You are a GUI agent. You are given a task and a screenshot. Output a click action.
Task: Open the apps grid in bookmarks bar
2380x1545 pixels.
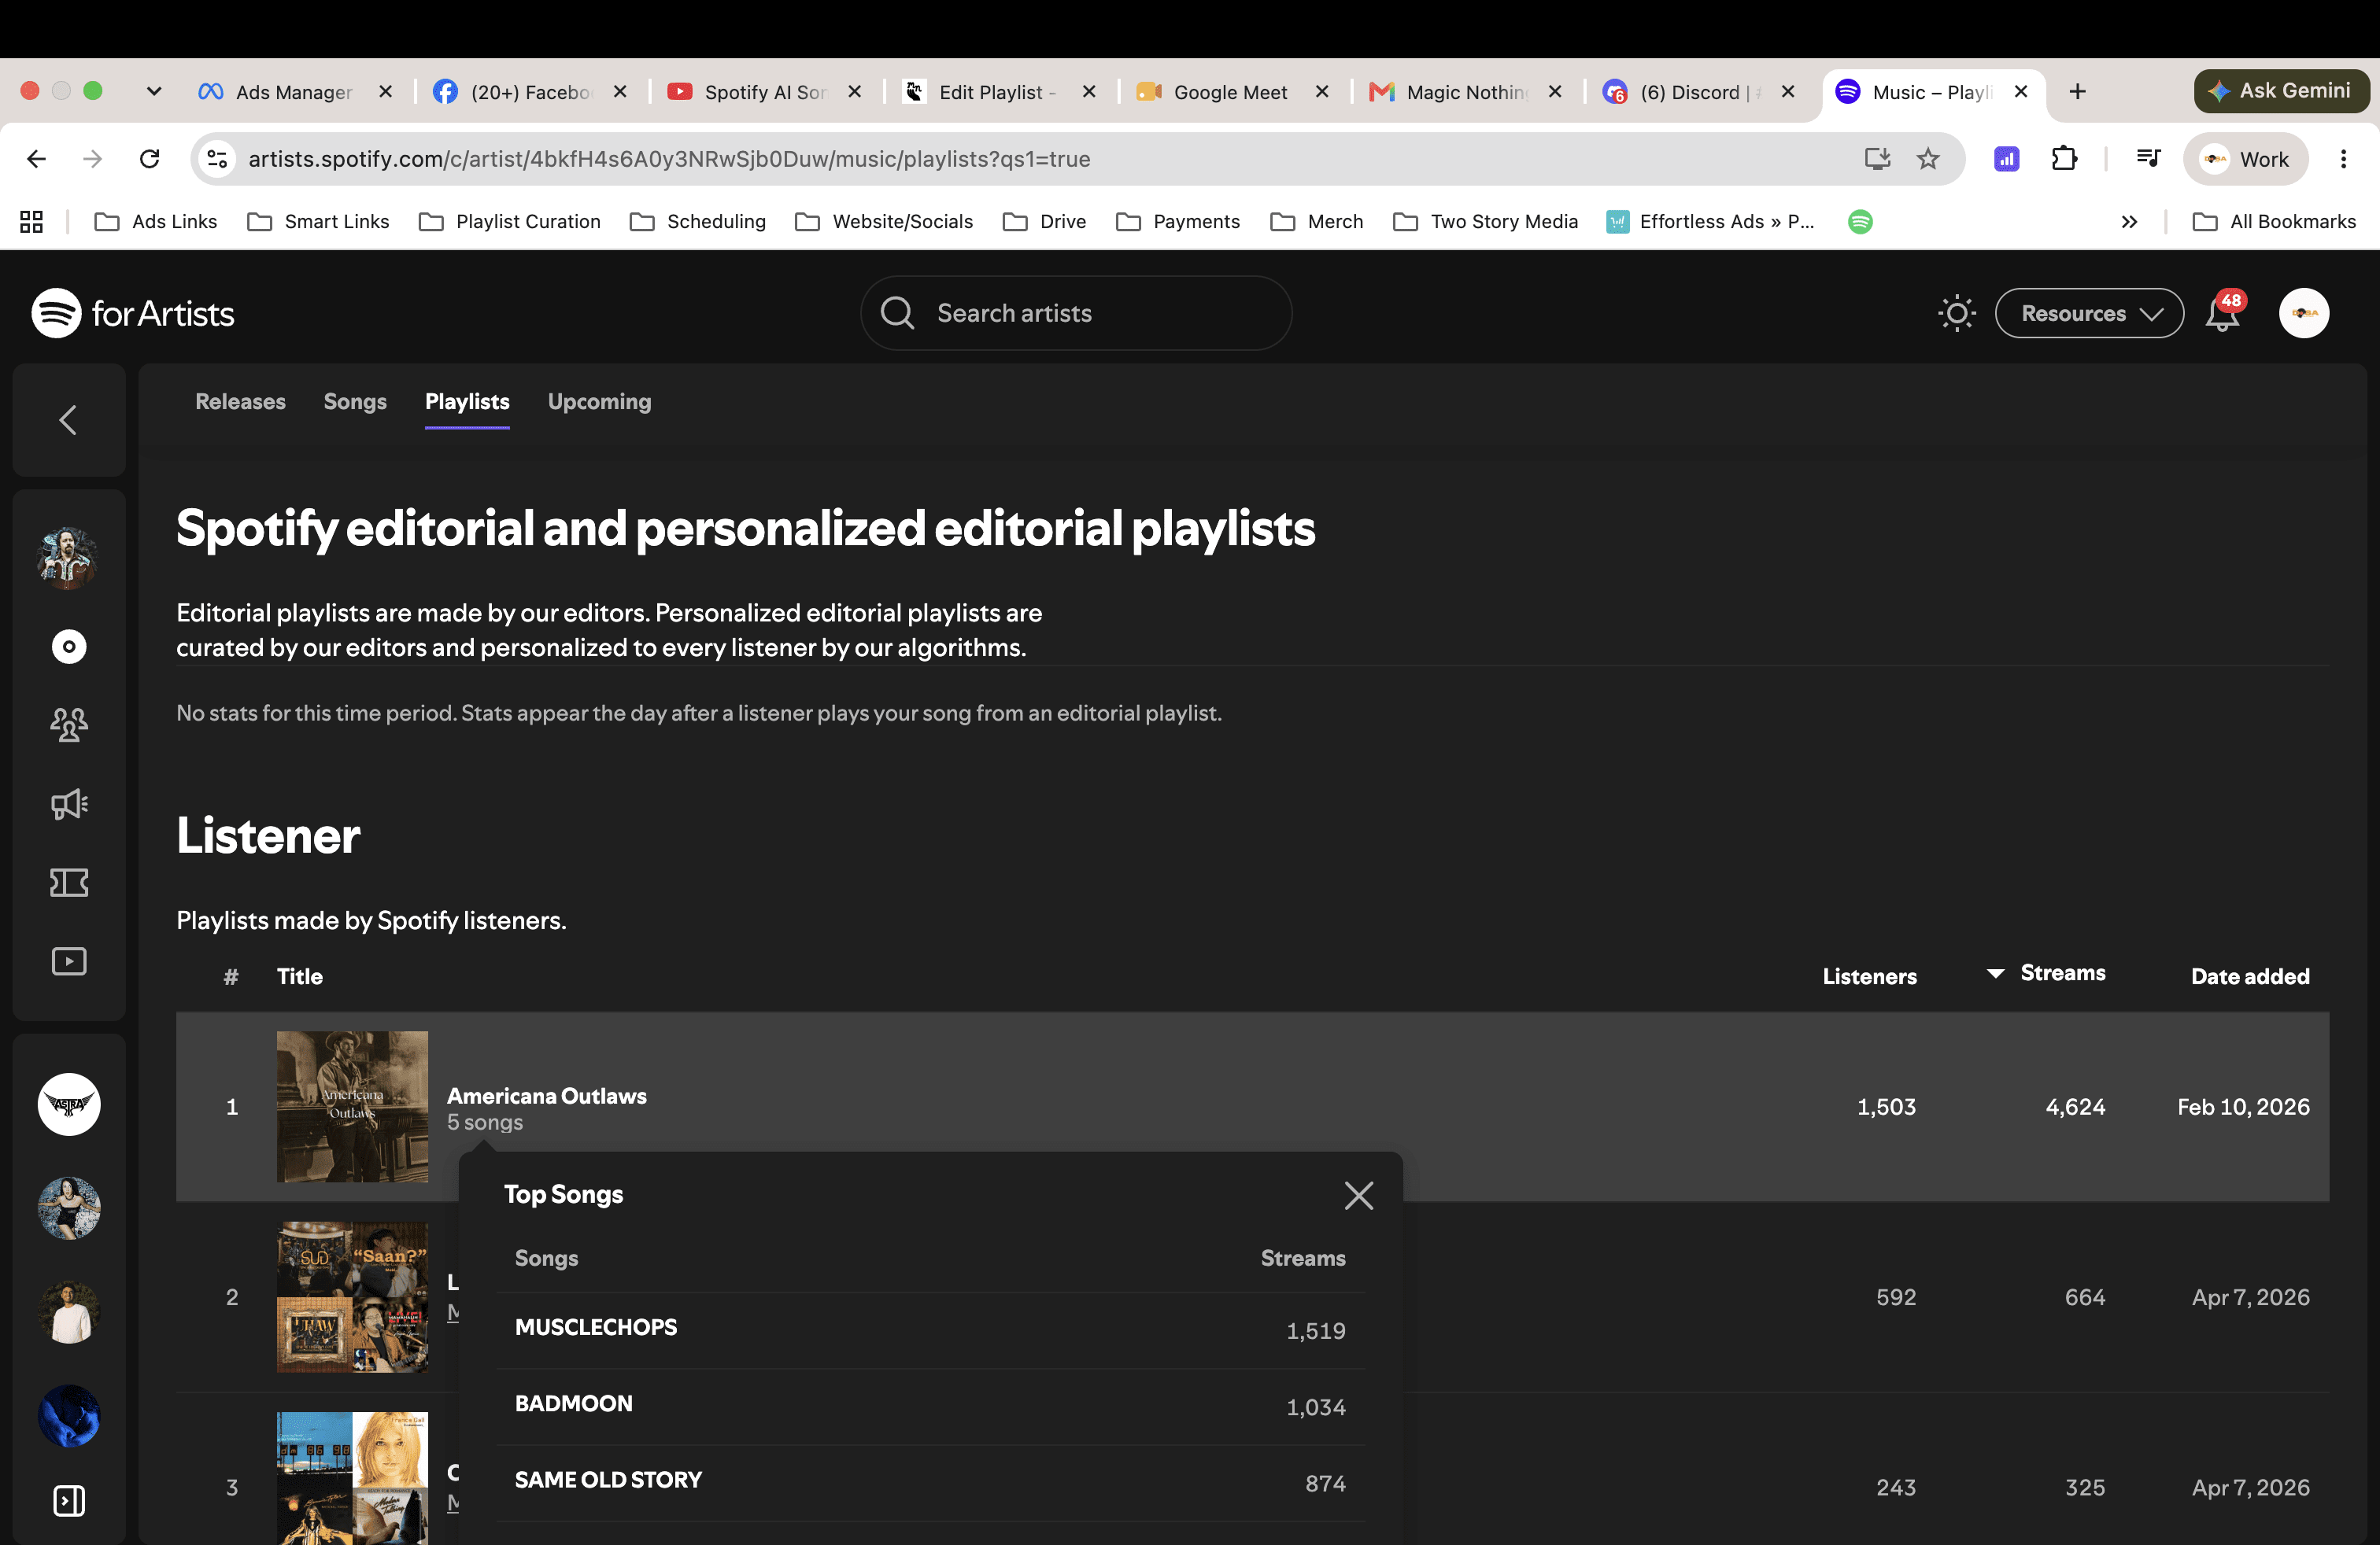[32, 222]
